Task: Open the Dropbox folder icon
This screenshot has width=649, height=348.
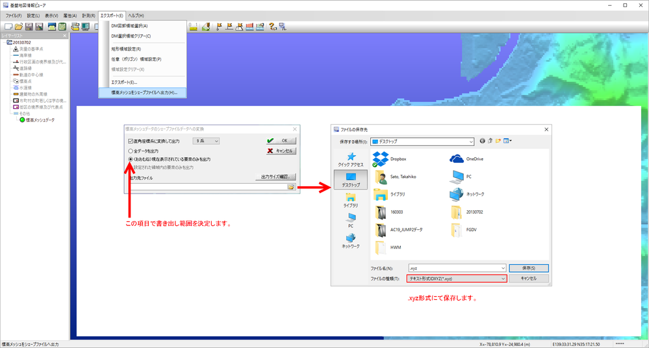Action: pyautogui.click(x=381, y=159)
